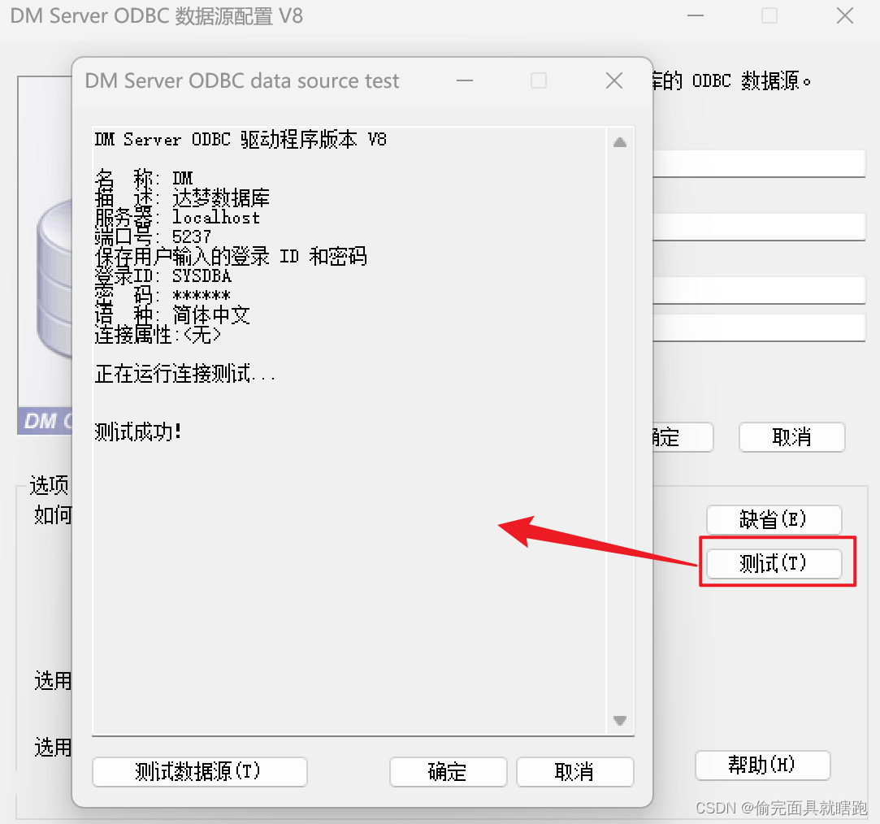
Task: Close the DM Server ODBC 数据源配置 V8 window
Action: [844, 15]
